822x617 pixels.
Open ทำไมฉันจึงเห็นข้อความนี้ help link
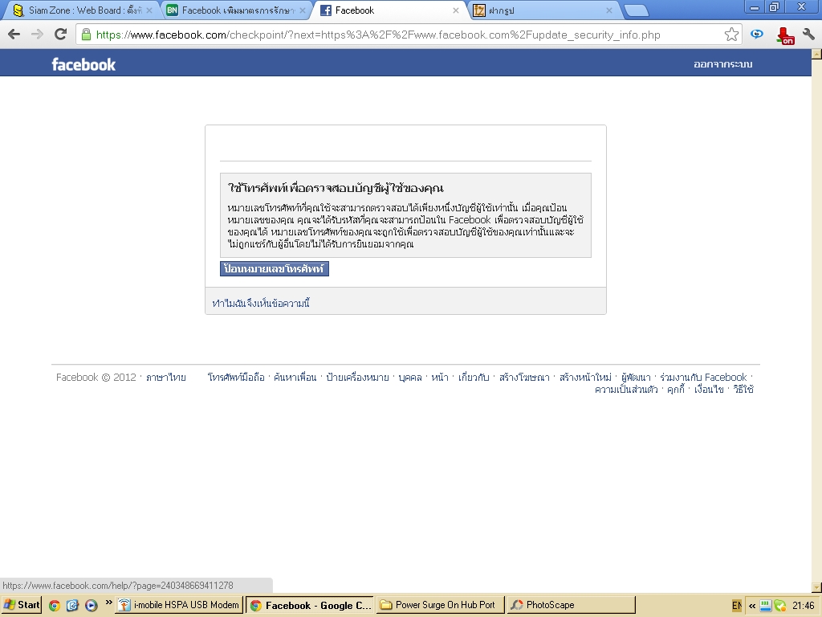[x=261, y=303]
